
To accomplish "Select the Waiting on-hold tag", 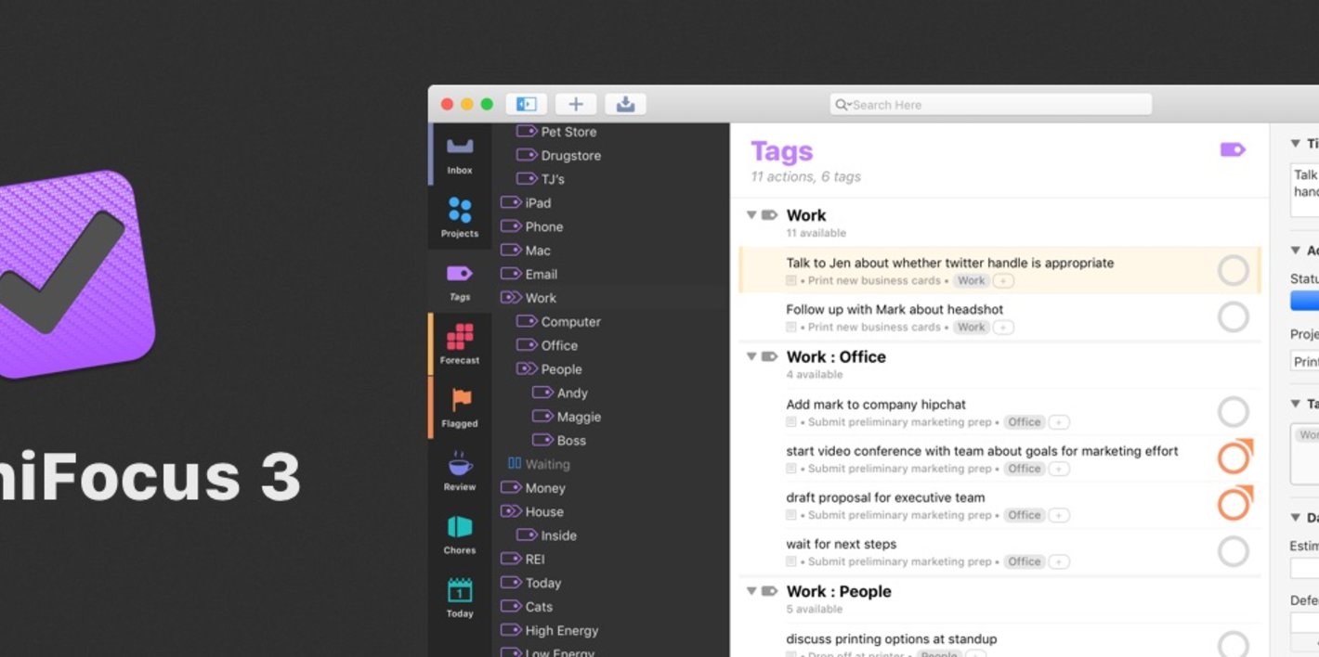I will pyautogui.click(x=547, y=464).
